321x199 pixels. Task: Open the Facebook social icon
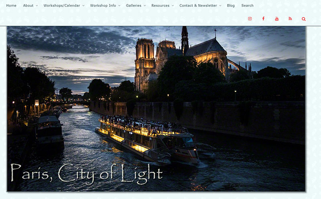pos(263,19)
